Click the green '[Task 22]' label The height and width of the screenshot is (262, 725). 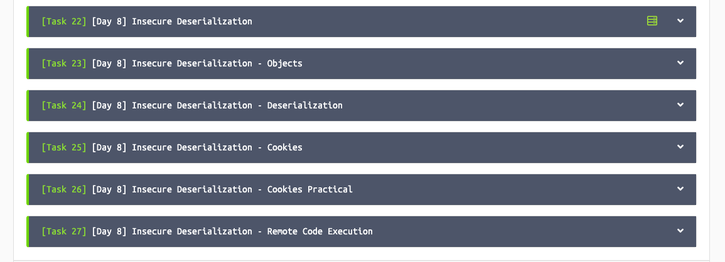pos(64,21)
